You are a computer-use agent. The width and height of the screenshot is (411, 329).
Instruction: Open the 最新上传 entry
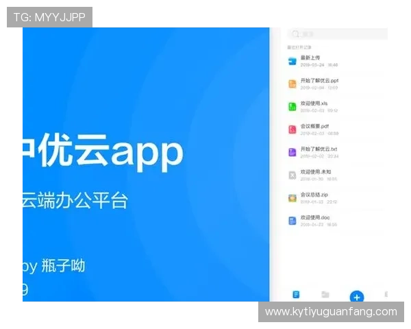point(337,61)
